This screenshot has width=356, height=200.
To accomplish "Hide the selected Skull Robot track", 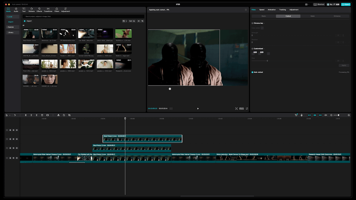I will pos(13,139).
